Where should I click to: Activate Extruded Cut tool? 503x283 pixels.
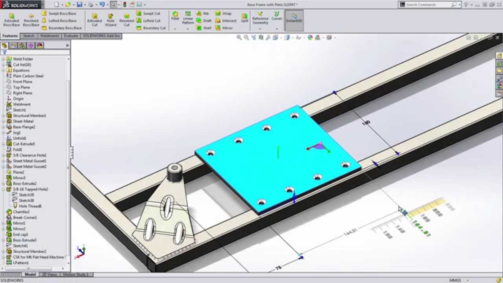coord(94,20)
